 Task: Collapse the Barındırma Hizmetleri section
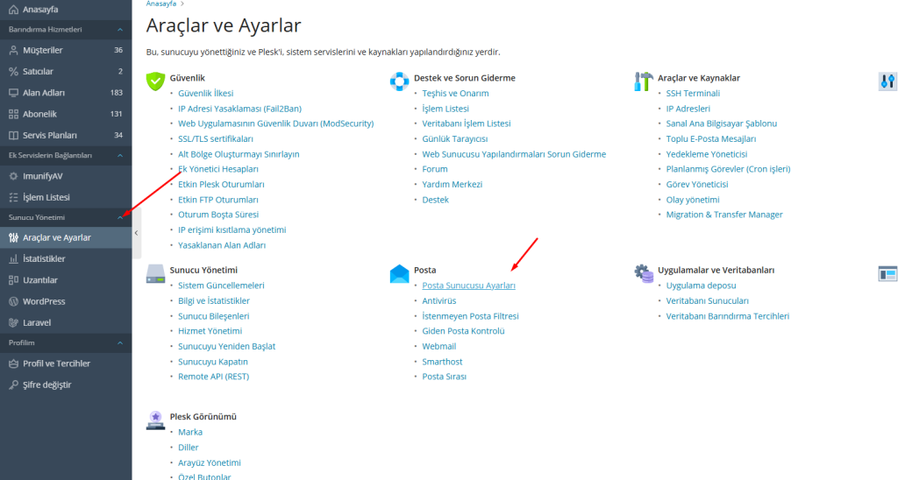pyautogui.click(x=119, y=30)
